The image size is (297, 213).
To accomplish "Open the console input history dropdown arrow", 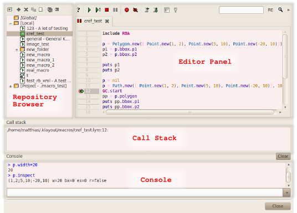I will pyautogui.click(x=287, y=193).
